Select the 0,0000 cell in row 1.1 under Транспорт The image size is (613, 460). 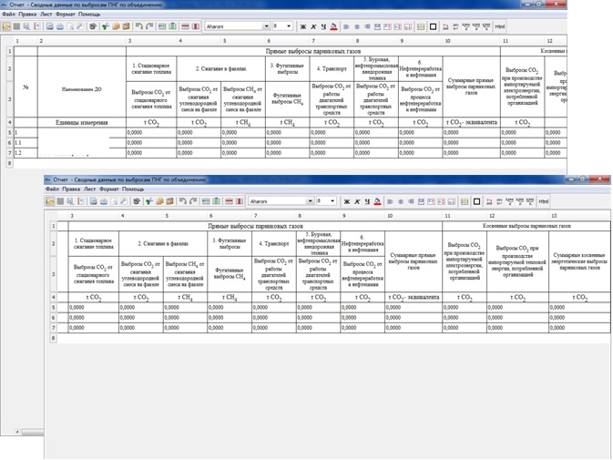tap(330, 143)
